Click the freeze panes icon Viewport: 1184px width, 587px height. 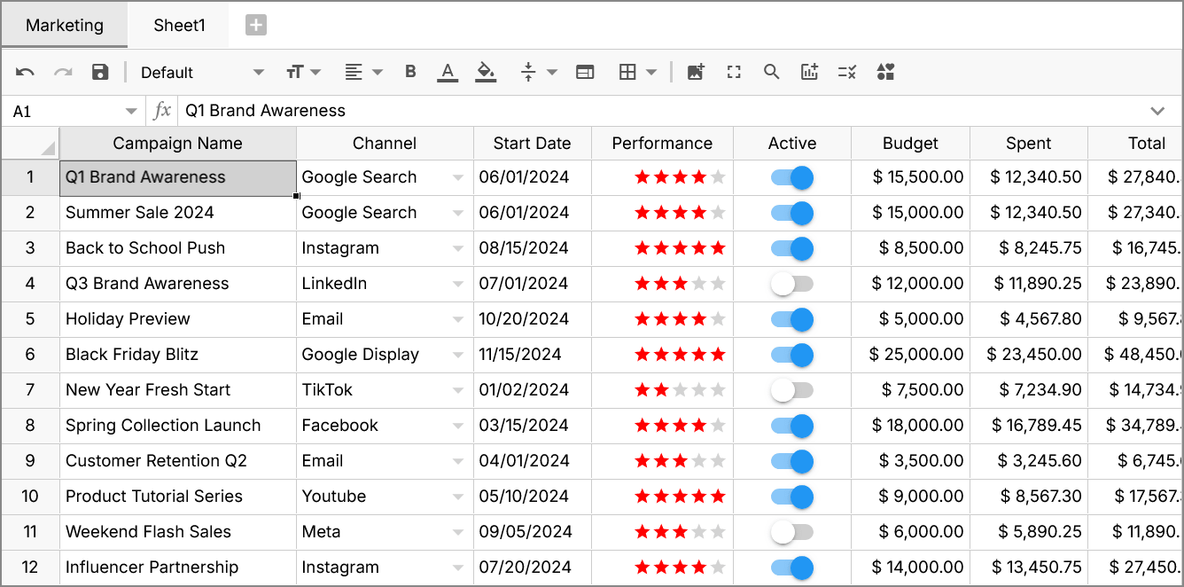click(585, 73)
